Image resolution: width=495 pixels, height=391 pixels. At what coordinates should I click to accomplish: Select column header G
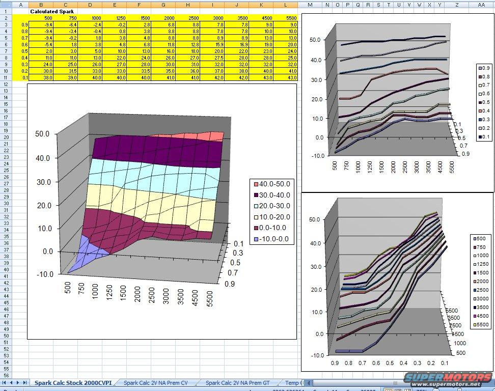click(x=163, y=5)
